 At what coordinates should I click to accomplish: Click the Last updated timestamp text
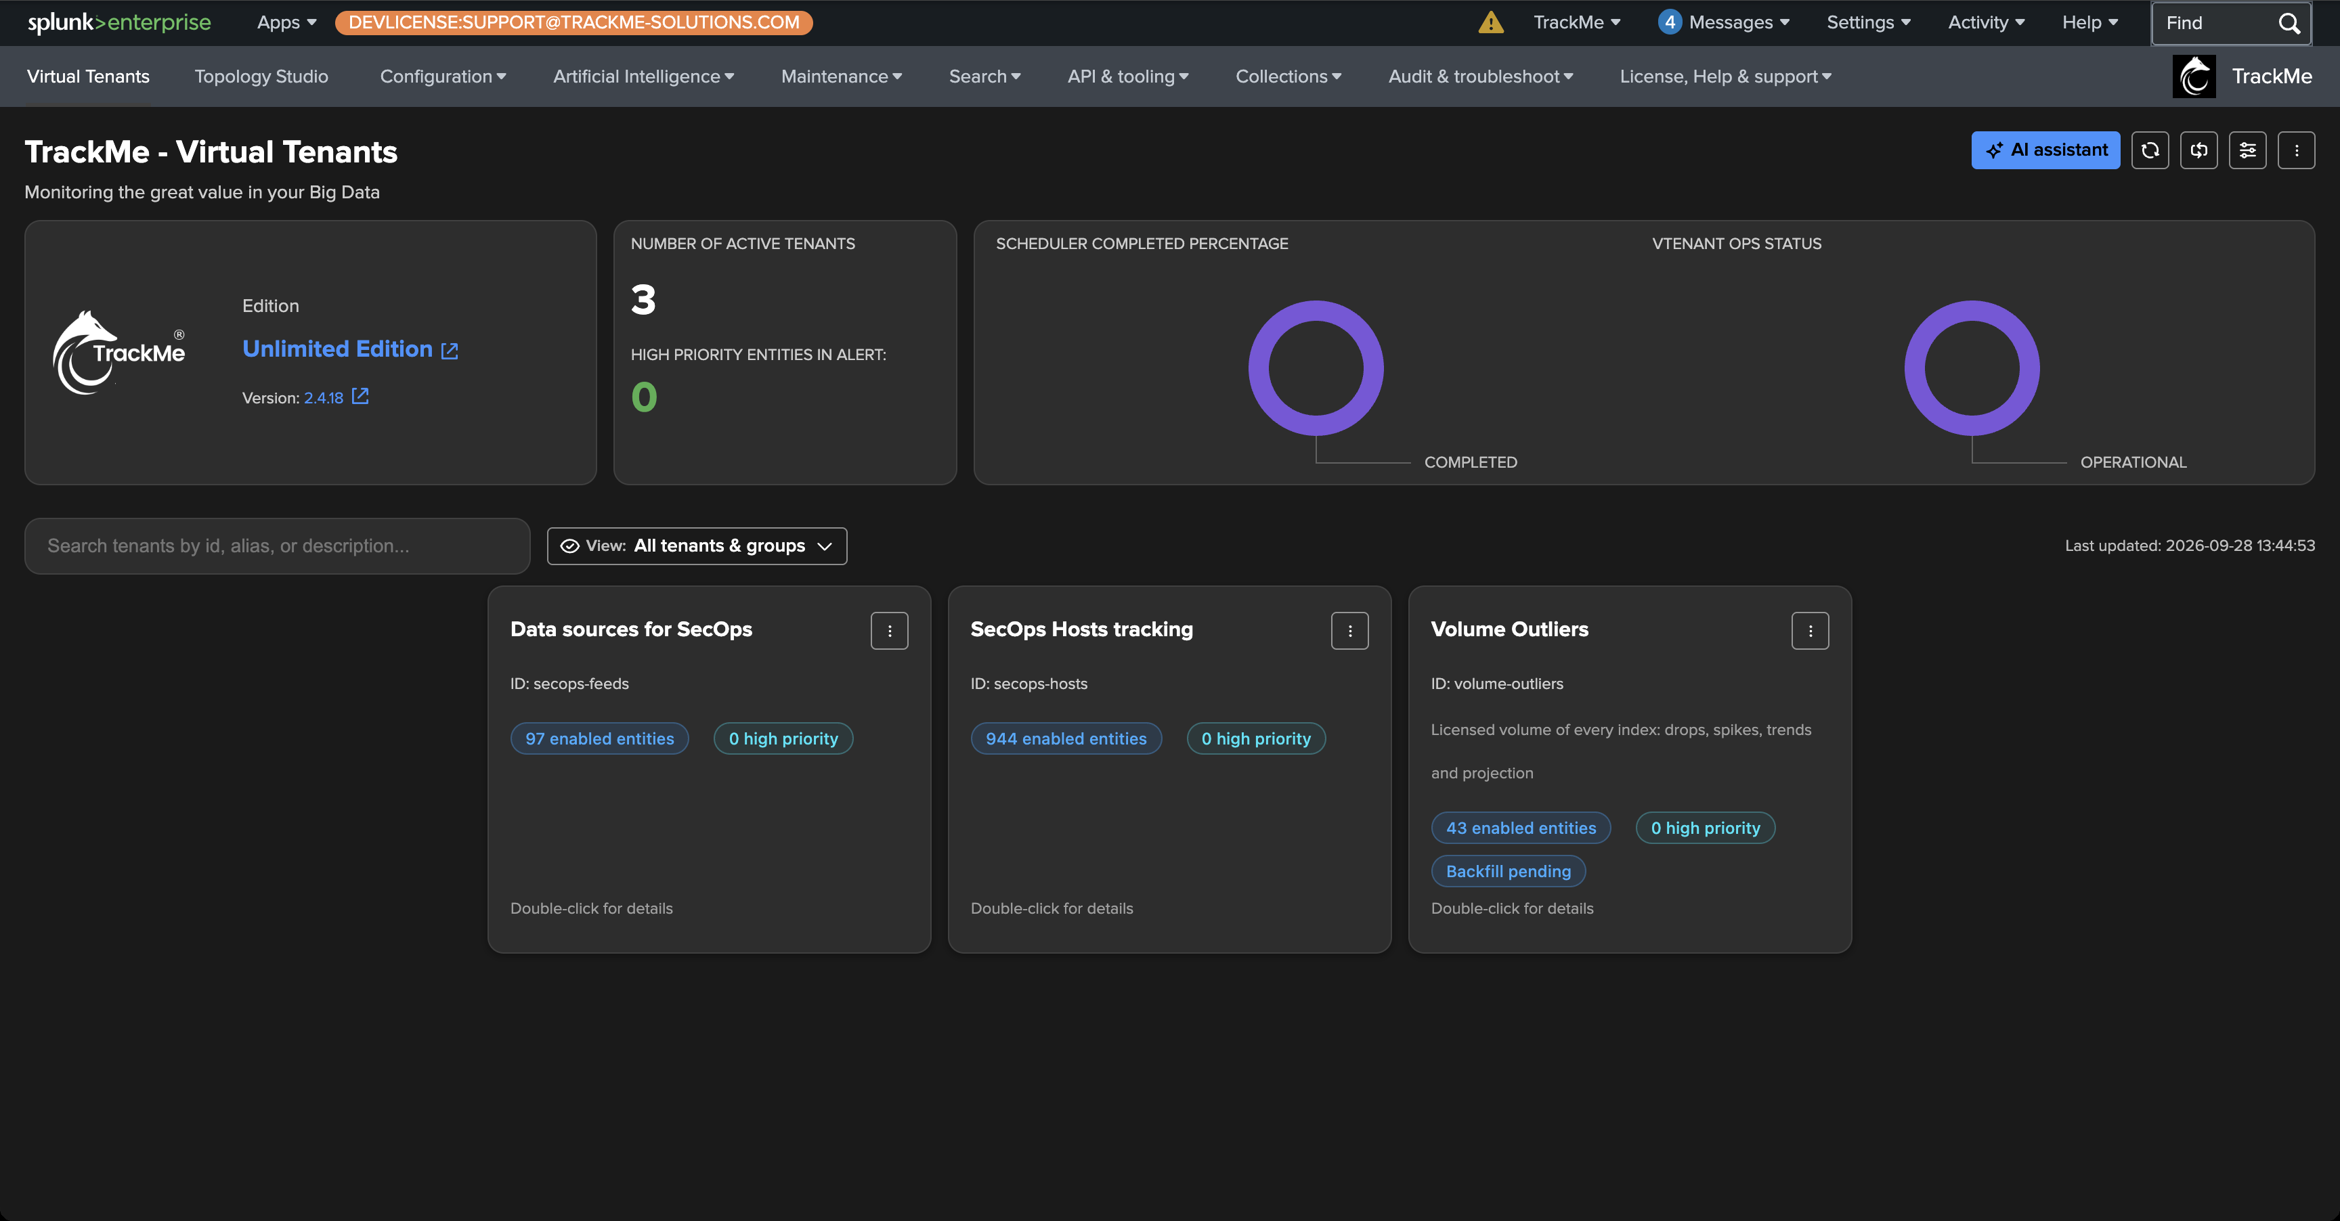click(2189, 546)
